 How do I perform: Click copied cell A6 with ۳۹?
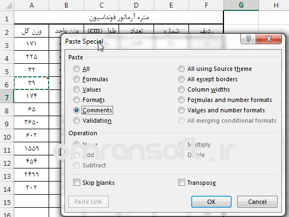32,83
